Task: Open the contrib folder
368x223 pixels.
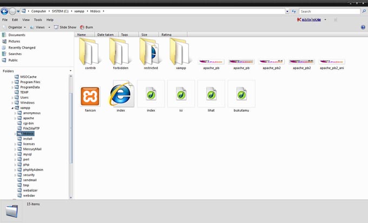Action: pos(90,54)
